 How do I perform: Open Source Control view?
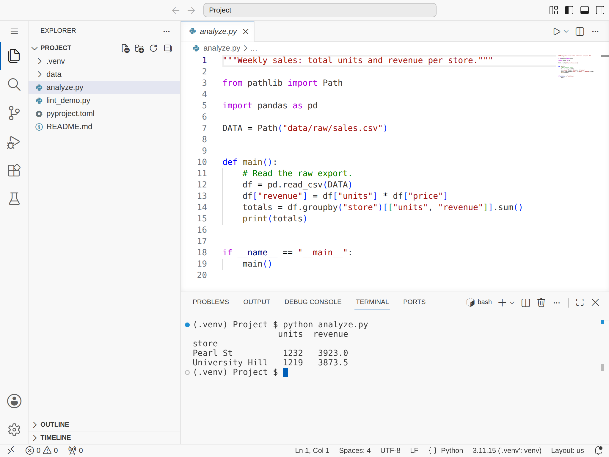point(14,113)
